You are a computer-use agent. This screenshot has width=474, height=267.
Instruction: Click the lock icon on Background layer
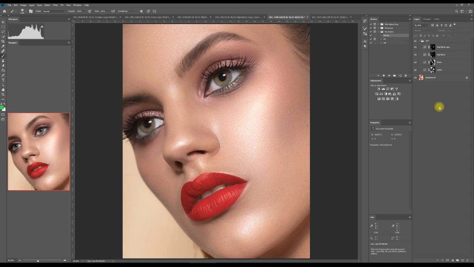[467, 78]
